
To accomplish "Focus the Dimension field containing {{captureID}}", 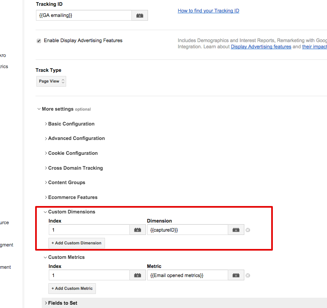I will point(188,230).
